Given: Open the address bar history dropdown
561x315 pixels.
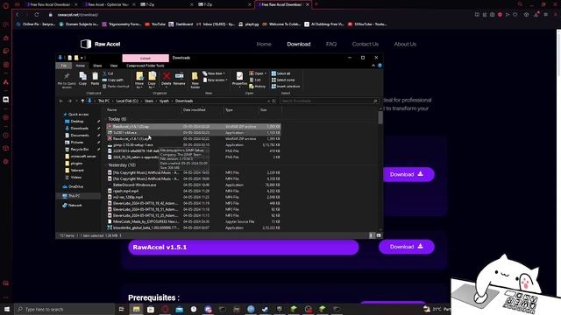Looking at the screenshot, I should (268, 101).
